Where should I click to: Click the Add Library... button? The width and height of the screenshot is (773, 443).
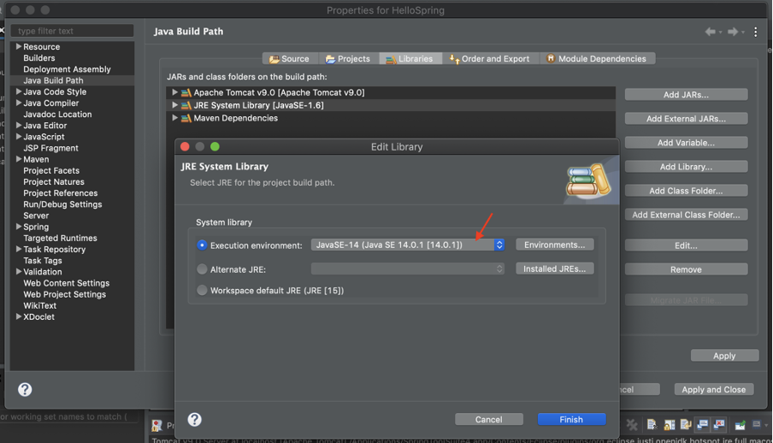click(x=686, y=167)
